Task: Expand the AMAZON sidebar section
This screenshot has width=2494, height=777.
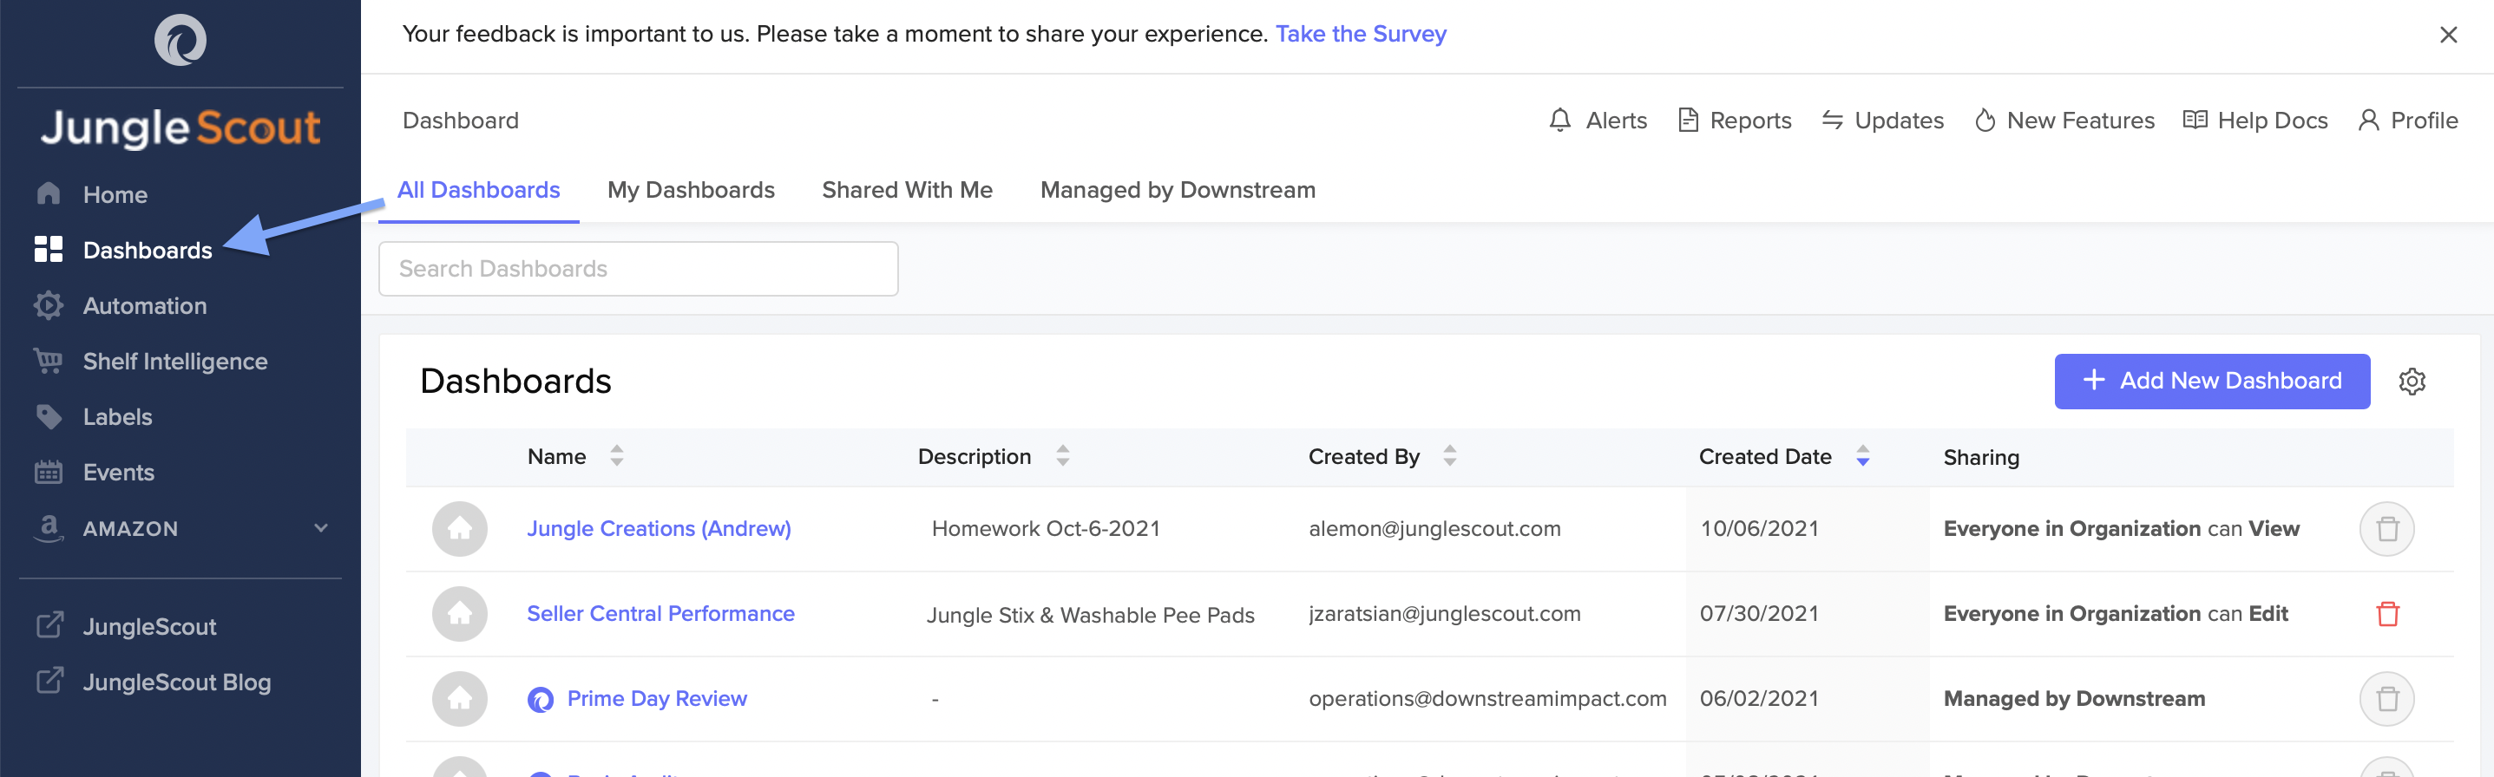Action: pyautogui.click(x=320, y=528)
